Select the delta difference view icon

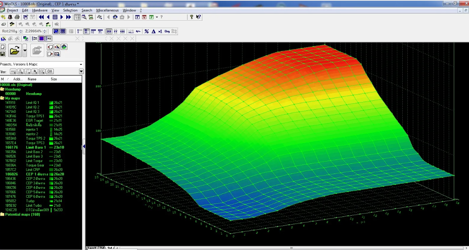pos(153,31)
